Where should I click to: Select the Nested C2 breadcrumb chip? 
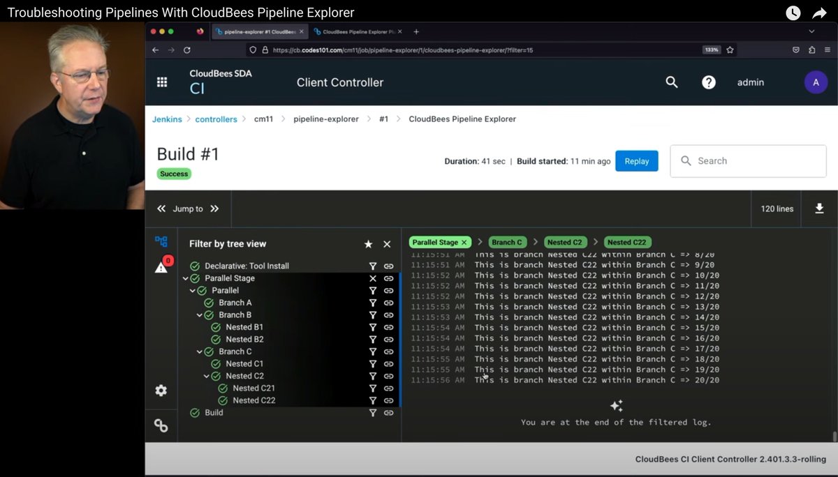pos(564,242)
